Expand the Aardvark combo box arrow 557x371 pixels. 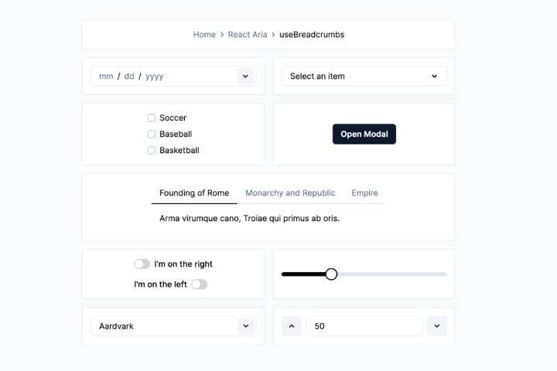(245, 326)
